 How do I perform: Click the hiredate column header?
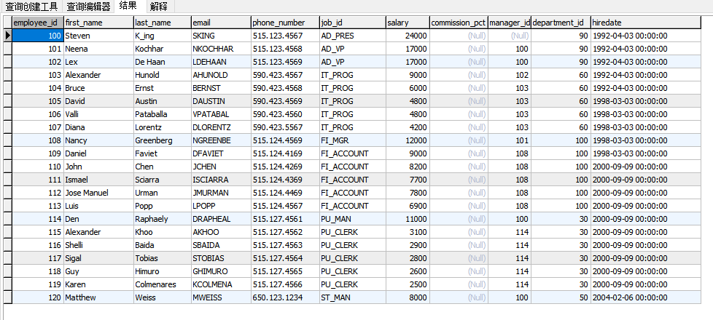click(646, 23)
